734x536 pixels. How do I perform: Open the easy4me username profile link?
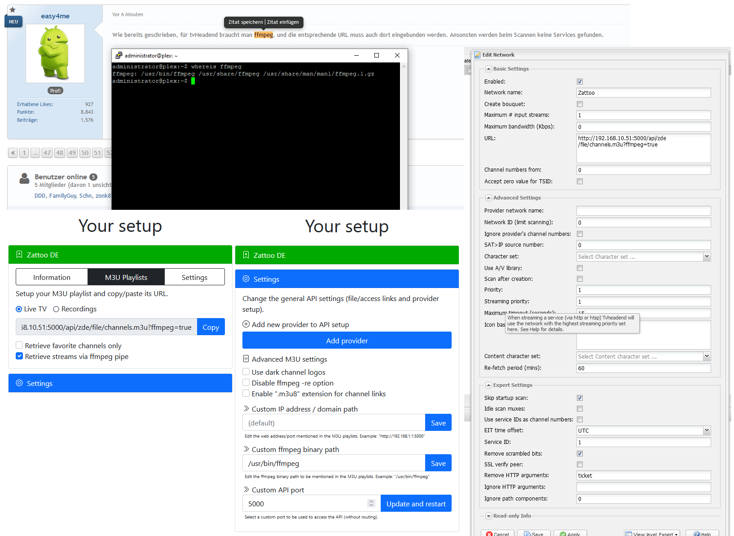pos(55,16)
